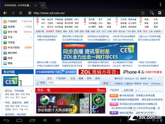Open the 平板电脑 category link

coord(59,20)
